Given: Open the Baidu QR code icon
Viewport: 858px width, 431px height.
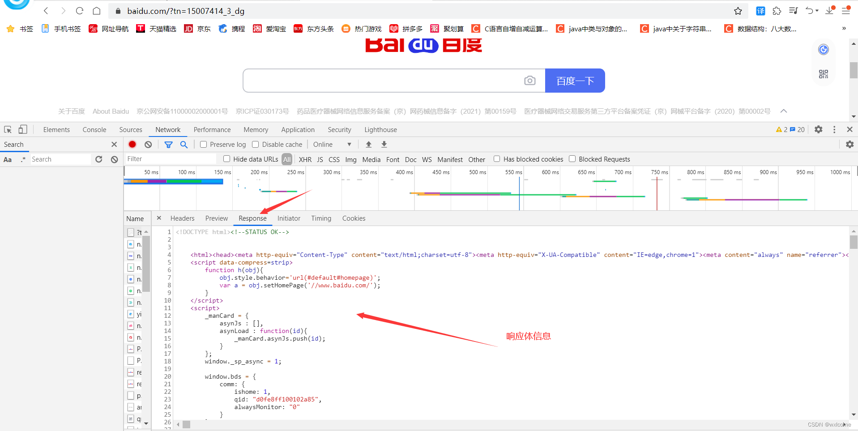Looking at the screenshot, I should pos(824,74).
